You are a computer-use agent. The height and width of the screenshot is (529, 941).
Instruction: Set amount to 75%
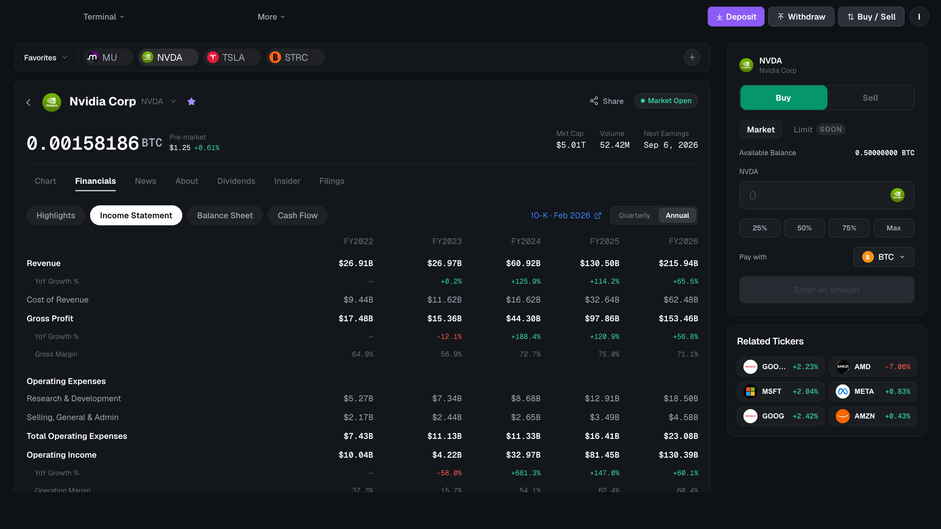click(x=849, y=228)
